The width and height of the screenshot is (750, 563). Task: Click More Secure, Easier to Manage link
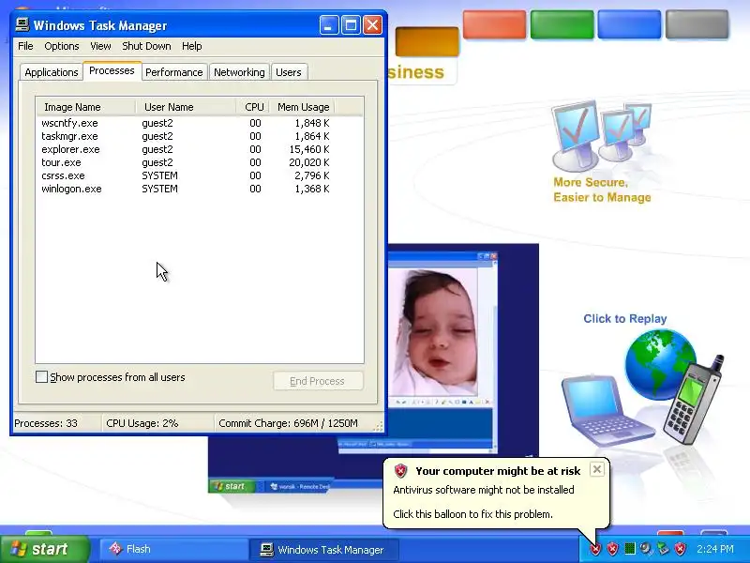point(602,190)
